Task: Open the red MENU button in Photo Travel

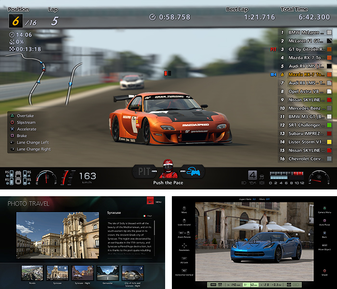Action: coord(150,201)
